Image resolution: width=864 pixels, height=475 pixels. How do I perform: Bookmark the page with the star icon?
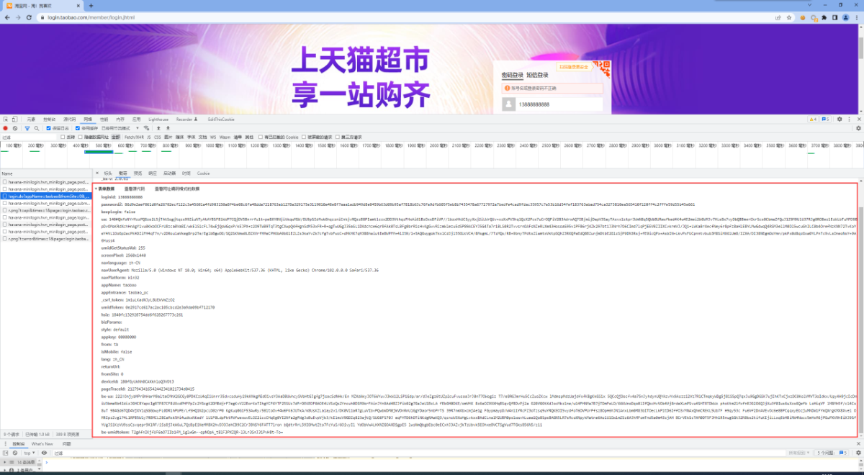(789, 17)
